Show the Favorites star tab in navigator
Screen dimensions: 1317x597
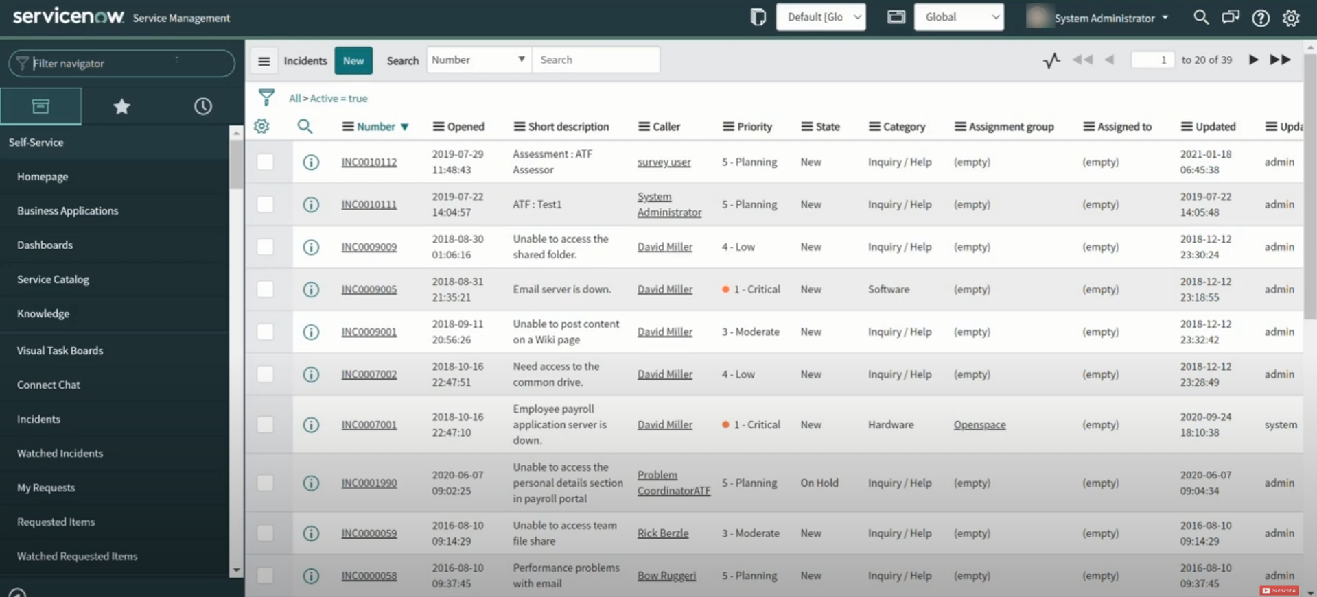tap(121, 106)
